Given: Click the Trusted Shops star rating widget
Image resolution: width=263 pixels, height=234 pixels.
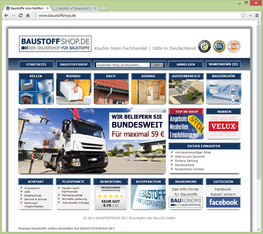Looking at the screenshot, I should click(x=111, y=197).
